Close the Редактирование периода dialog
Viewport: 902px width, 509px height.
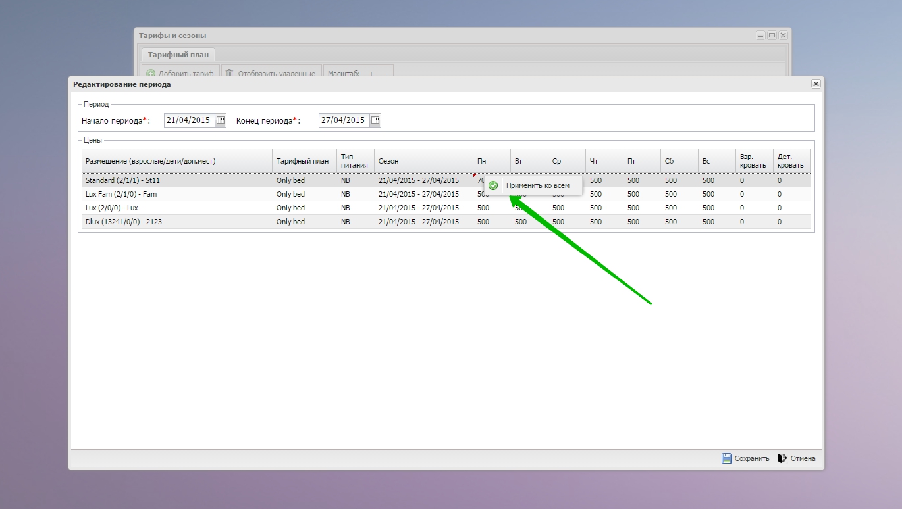point(816,84)
